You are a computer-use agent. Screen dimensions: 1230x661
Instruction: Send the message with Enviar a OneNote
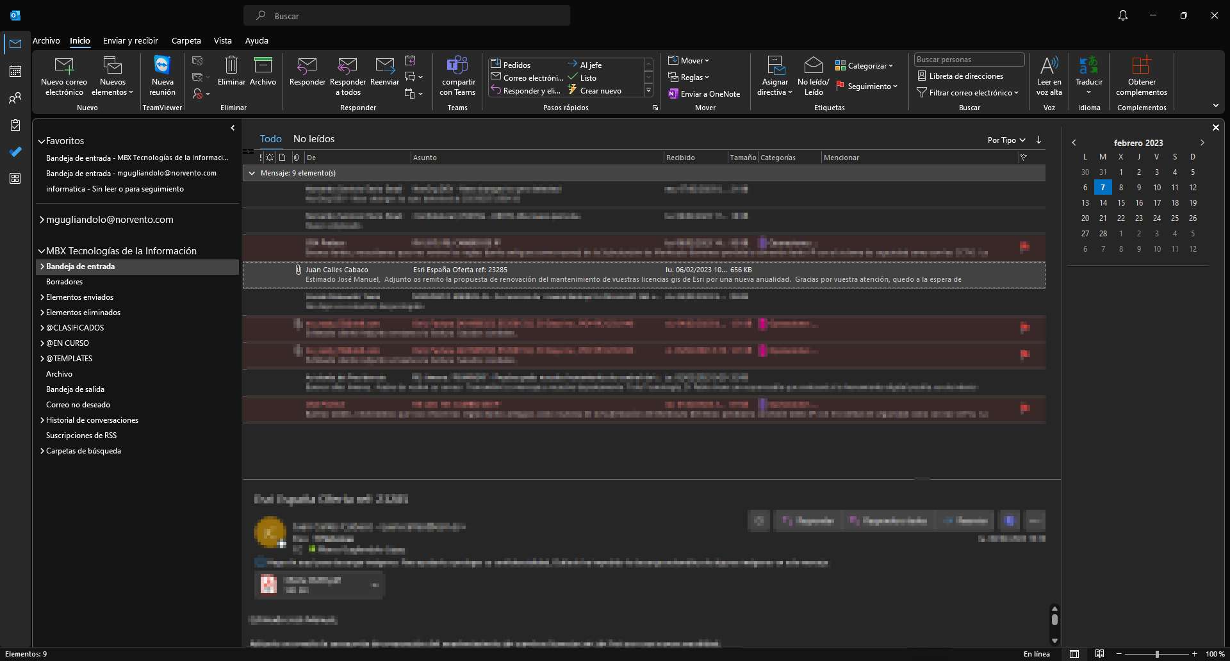[704, 94]
